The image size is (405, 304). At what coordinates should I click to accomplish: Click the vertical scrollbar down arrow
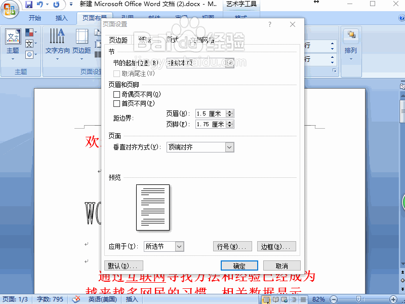click(402, 264)
